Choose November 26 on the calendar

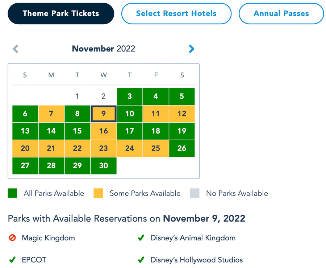[x=182, y=148]
